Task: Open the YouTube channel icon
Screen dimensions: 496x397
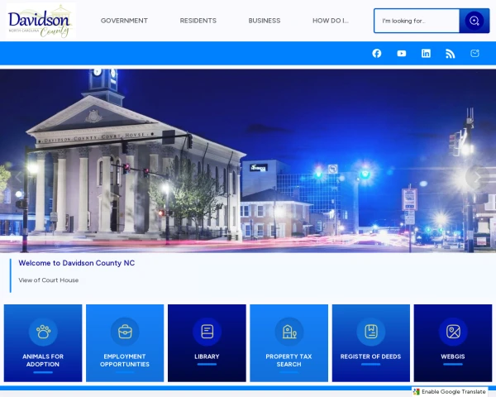Action: pyautogui.click(x=402, y=53)
